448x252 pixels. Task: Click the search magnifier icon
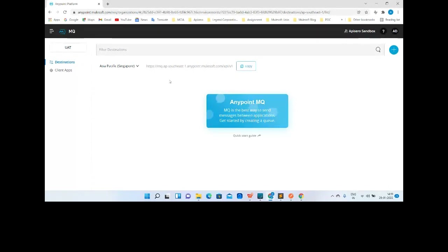coord(378,50)
